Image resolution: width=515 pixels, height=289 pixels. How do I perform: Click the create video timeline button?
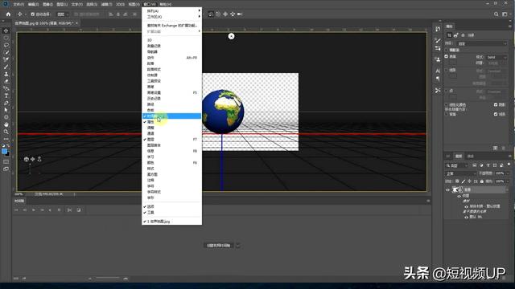point(218,245)
